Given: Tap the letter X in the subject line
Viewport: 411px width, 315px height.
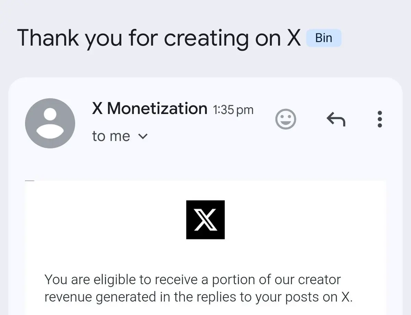Looking at the screenshot, I should [294, 38].
